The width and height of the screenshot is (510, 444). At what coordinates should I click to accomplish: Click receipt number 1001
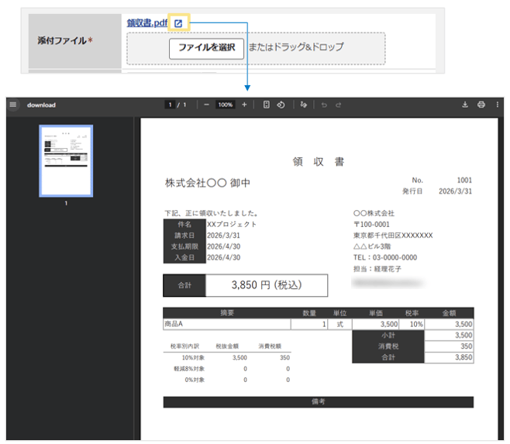464,181
